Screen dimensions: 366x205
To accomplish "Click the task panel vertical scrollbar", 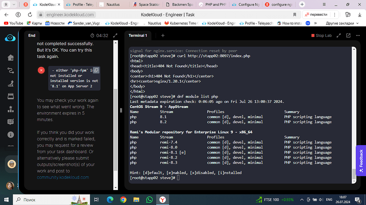I will 115,129.
